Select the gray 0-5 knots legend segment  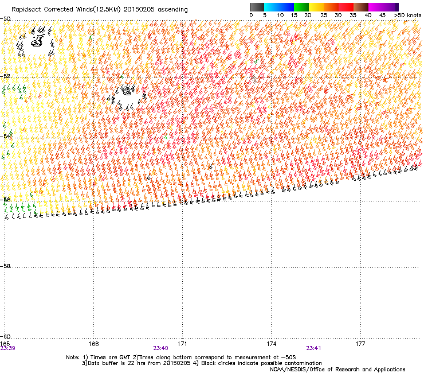pyautogui.click(x=257, y=7)
